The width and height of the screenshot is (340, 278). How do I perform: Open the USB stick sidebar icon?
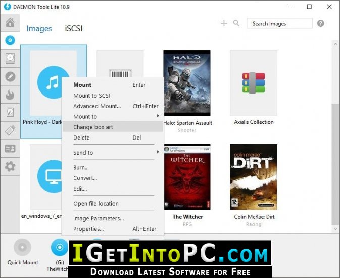coord(10,130)
